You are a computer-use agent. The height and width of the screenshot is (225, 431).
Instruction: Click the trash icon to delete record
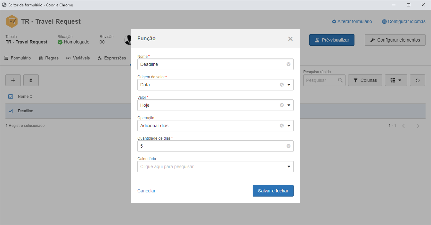coord(31,80)
